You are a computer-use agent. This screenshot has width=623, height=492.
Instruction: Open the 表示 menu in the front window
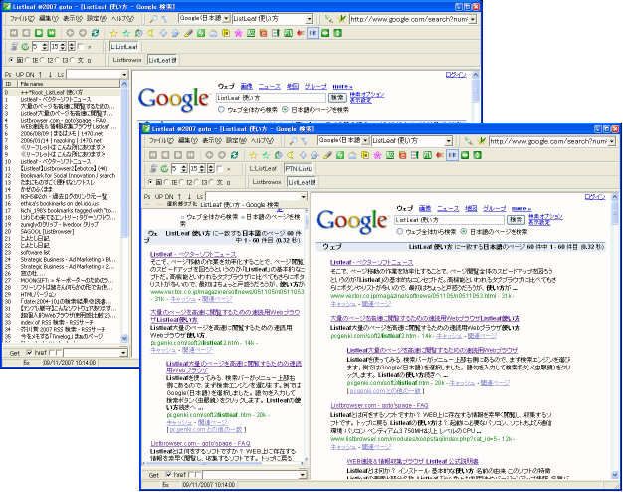coord(211,140)
